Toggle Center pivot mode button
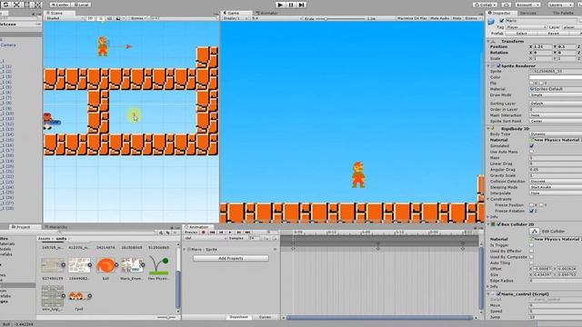 tap(60, 5)
